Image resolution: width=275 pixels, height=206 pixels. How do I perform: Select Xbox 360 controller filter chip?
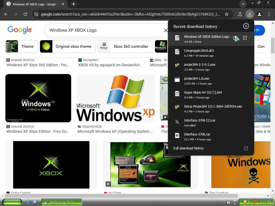click(125, 46)
